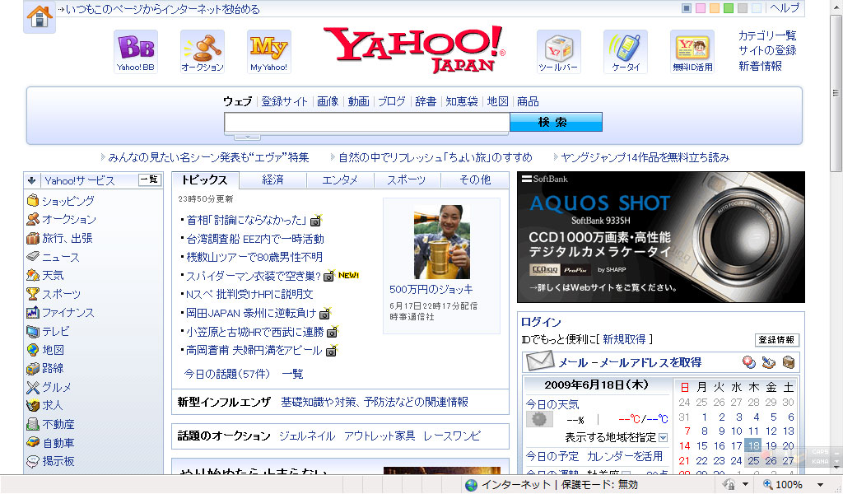Open the 表示する地域を指定 region dropdown
Screen dimensions: 843x494
pyautogui.click(x=664, y=437)
